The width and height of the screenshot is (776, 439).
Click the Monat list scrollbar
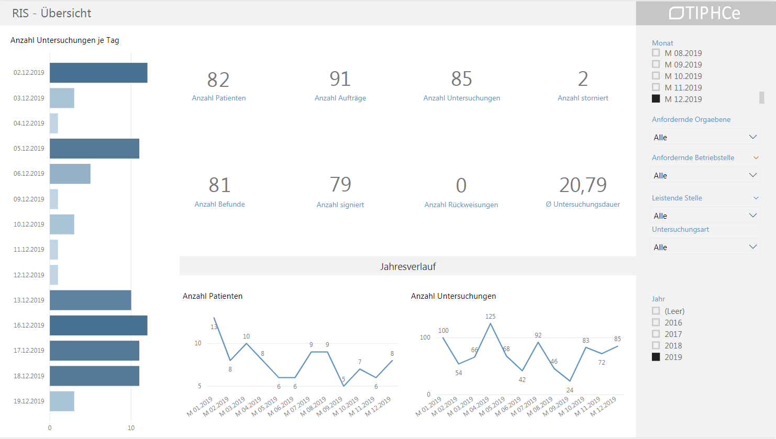click(762, 98)
